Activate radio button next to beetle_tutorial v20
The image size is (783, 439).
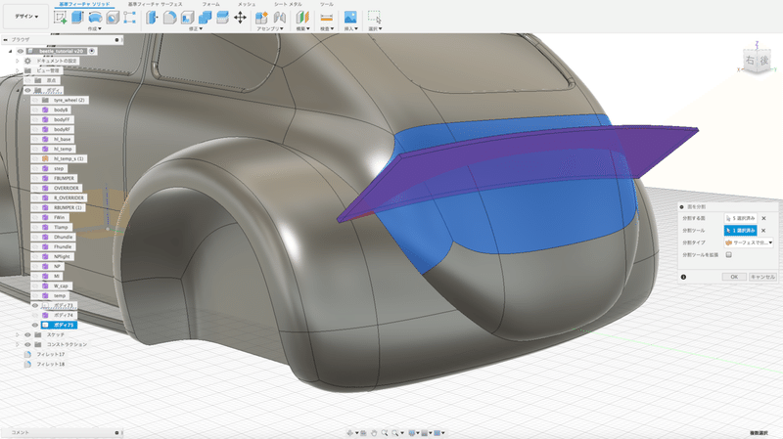pos(92,51)
